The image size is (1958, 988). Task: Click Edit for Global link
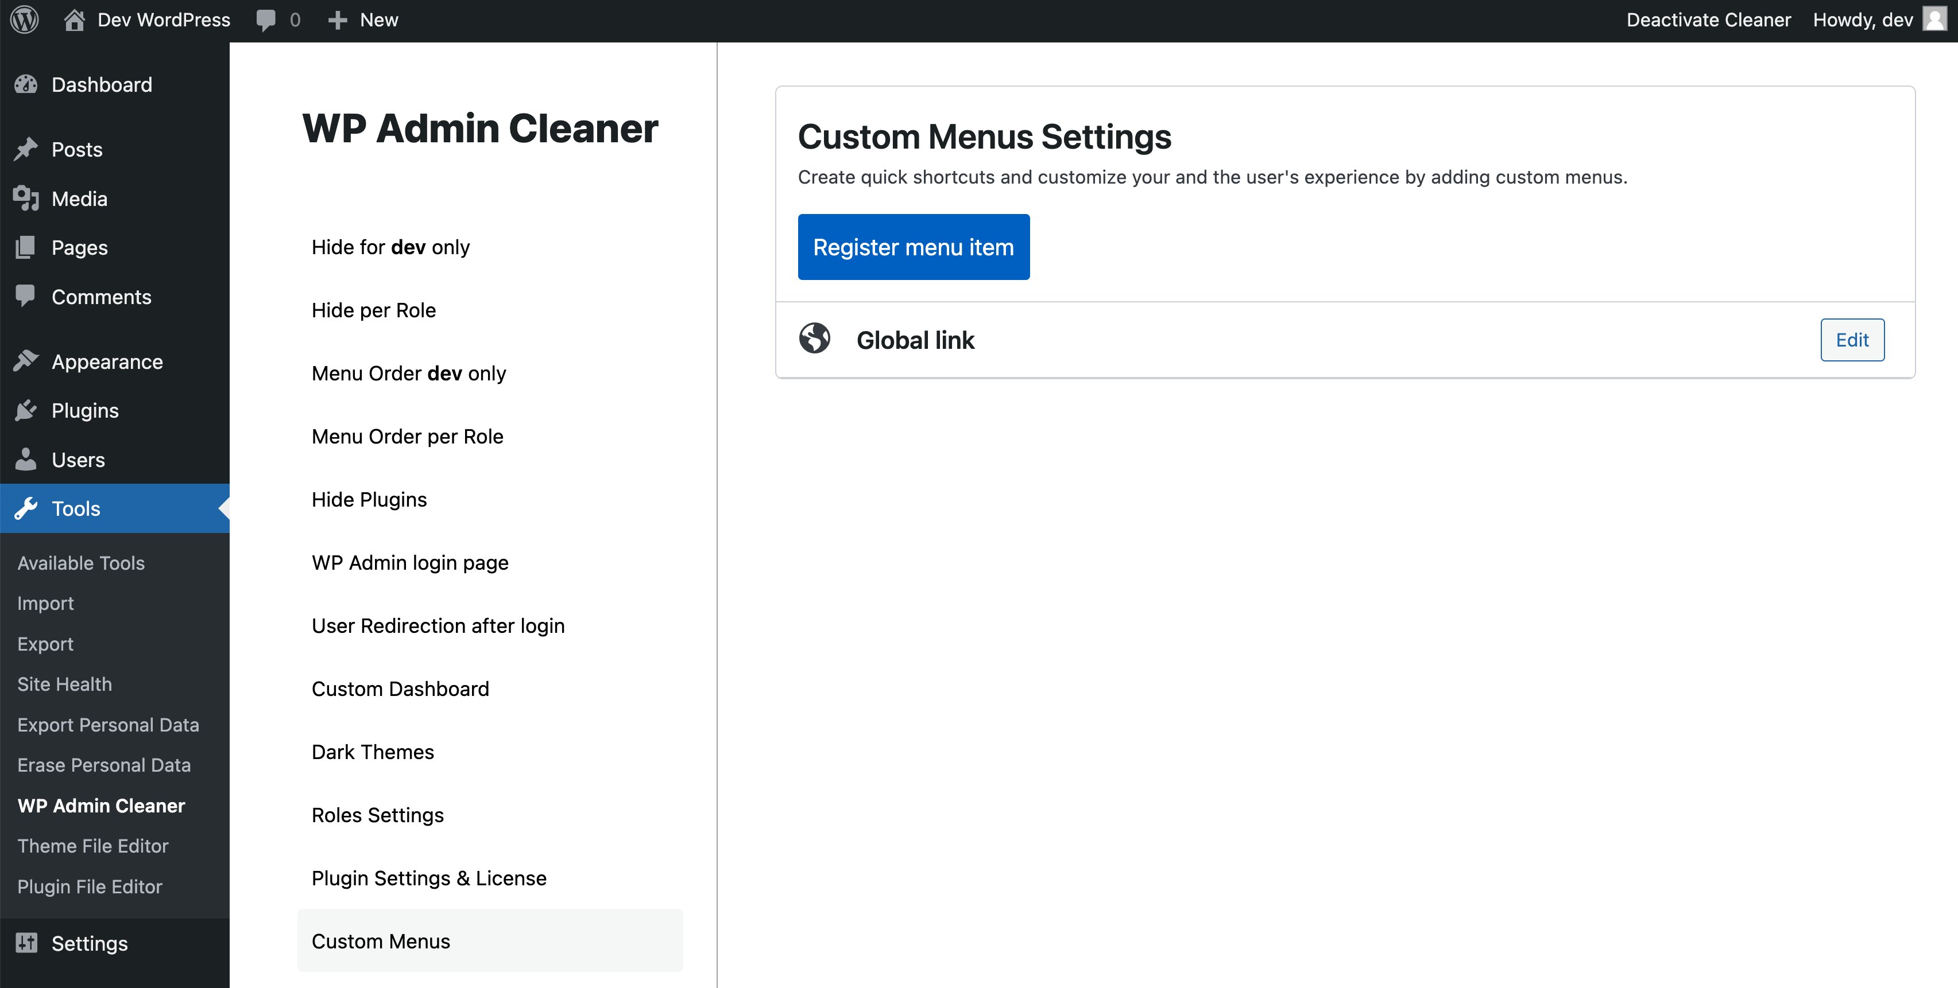1852,340
